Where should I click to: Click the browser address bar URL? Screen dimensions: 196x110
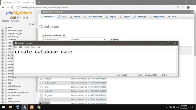pyautogui.click(x=45, y=7)
